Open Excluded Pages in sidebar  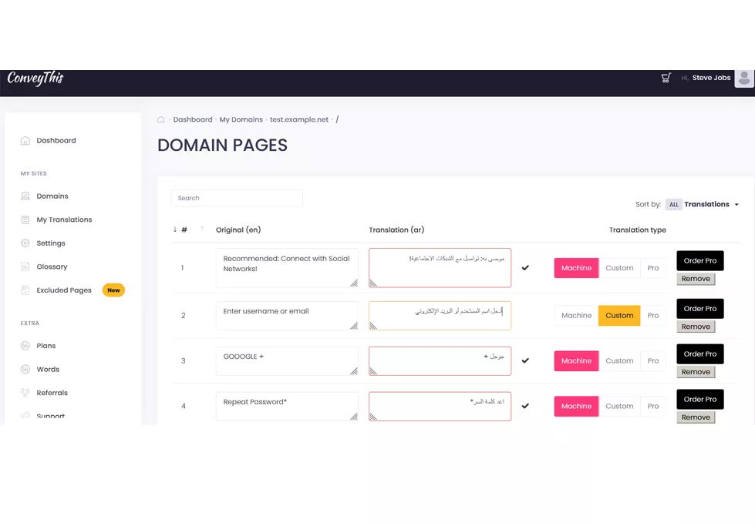coord(64,290)
